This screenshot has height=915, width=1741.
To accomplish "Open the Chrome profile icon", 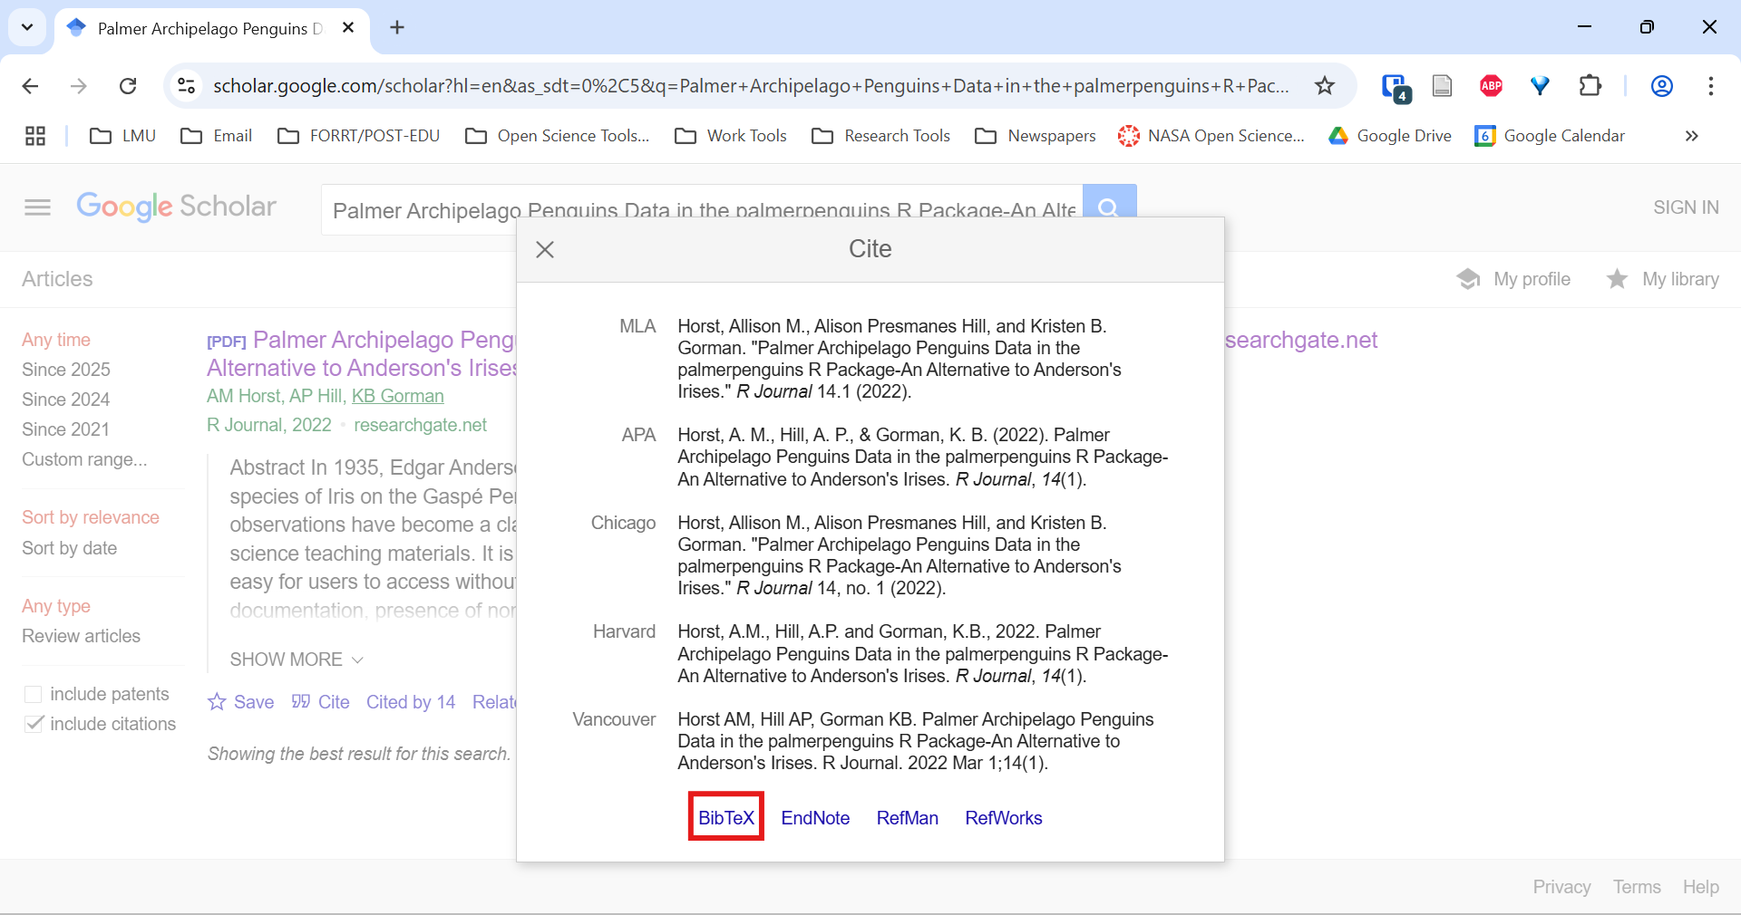I will [1661, 86].
